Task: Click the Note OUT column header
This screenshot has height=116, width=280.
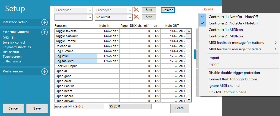Action: tap(172, 26)
